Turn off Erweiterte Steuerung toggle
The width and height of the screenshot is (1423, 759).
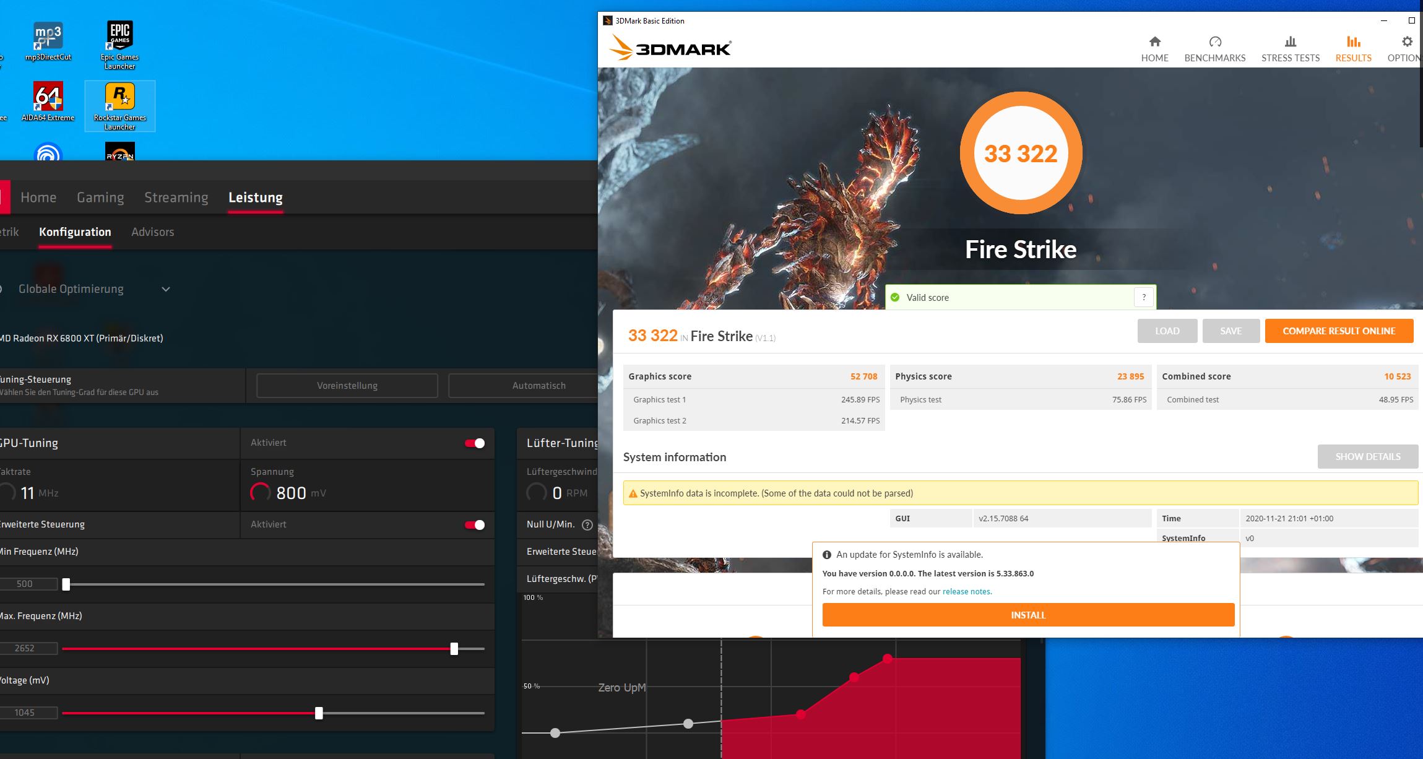(475, 525)
